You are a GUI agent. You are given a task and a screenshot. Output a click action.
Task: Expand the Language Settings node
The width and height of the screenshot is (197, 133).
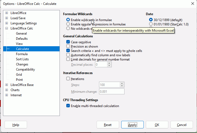pyautogui.click(x=7, y=23)
